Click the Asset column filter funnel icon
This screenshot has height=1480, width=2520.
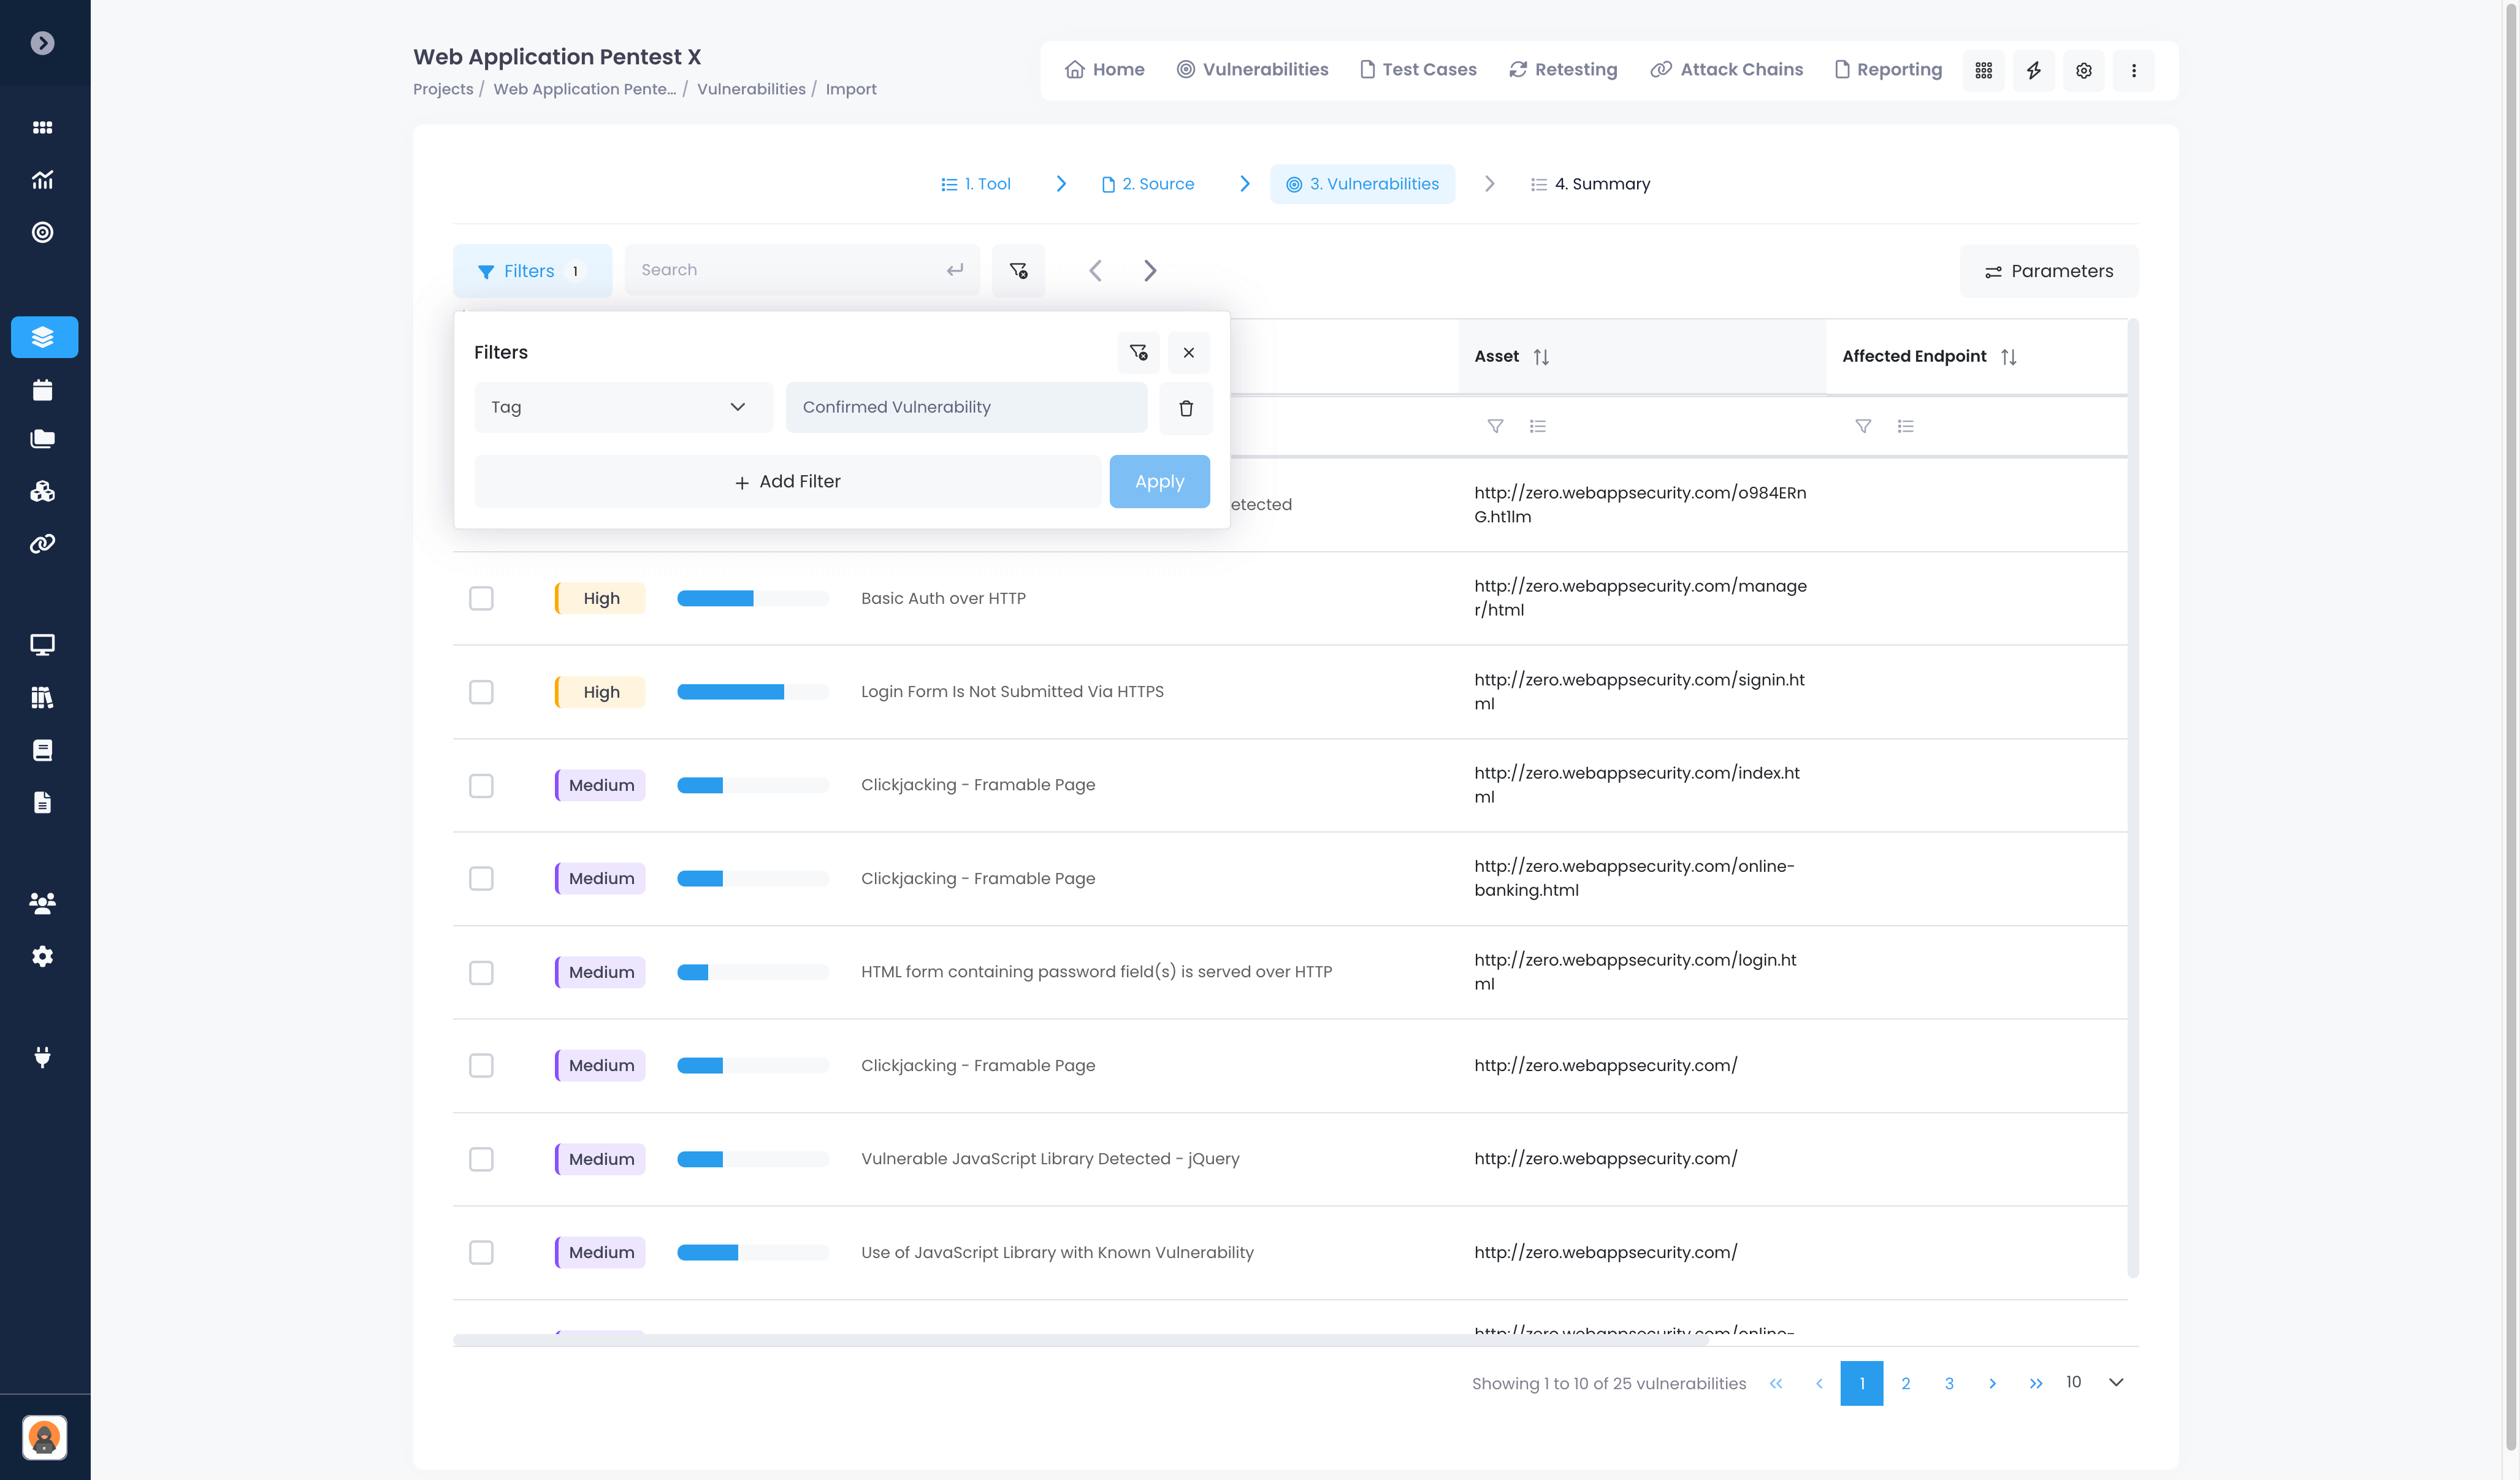tap(1495, 426)
